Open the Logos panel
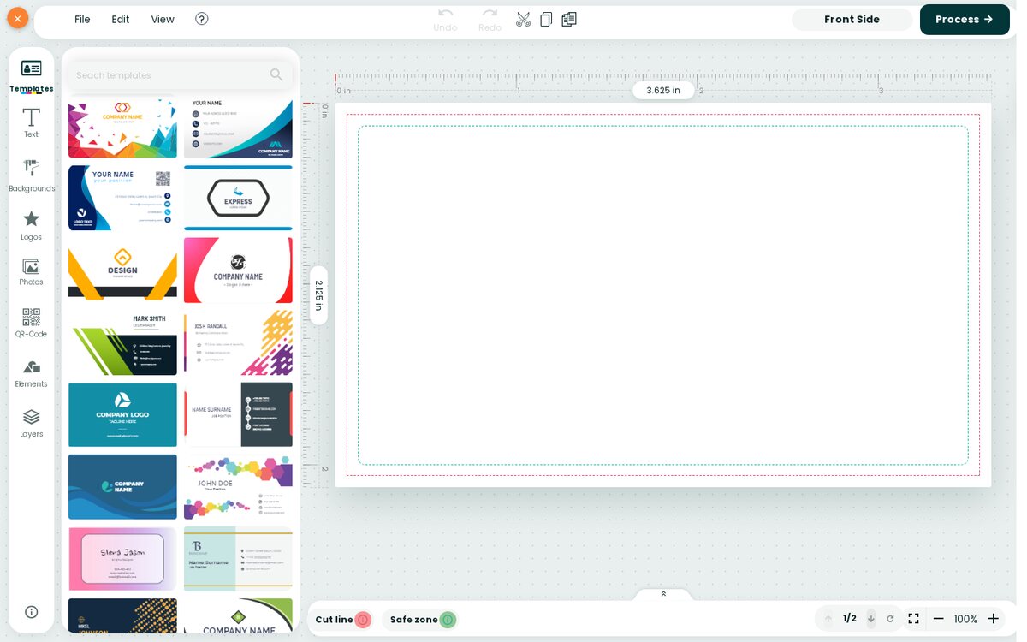1027x642 pixels. pos(32,225)
